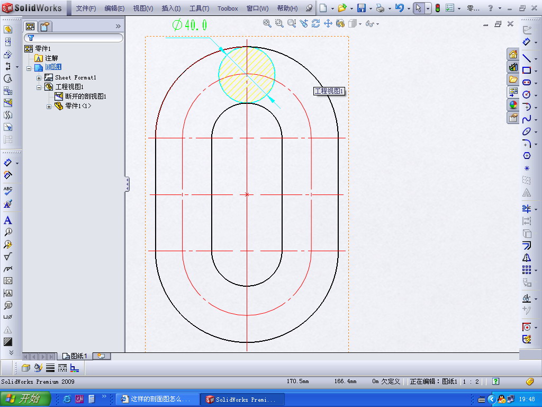Click the Layer properties icon
The height and width of the screenshot is (407, 542).
tap(26, 368)
